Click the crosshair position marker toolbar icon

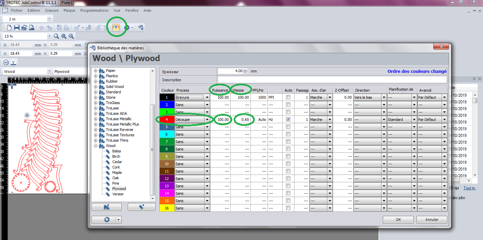pyautogui.click(x=42, y=28)
